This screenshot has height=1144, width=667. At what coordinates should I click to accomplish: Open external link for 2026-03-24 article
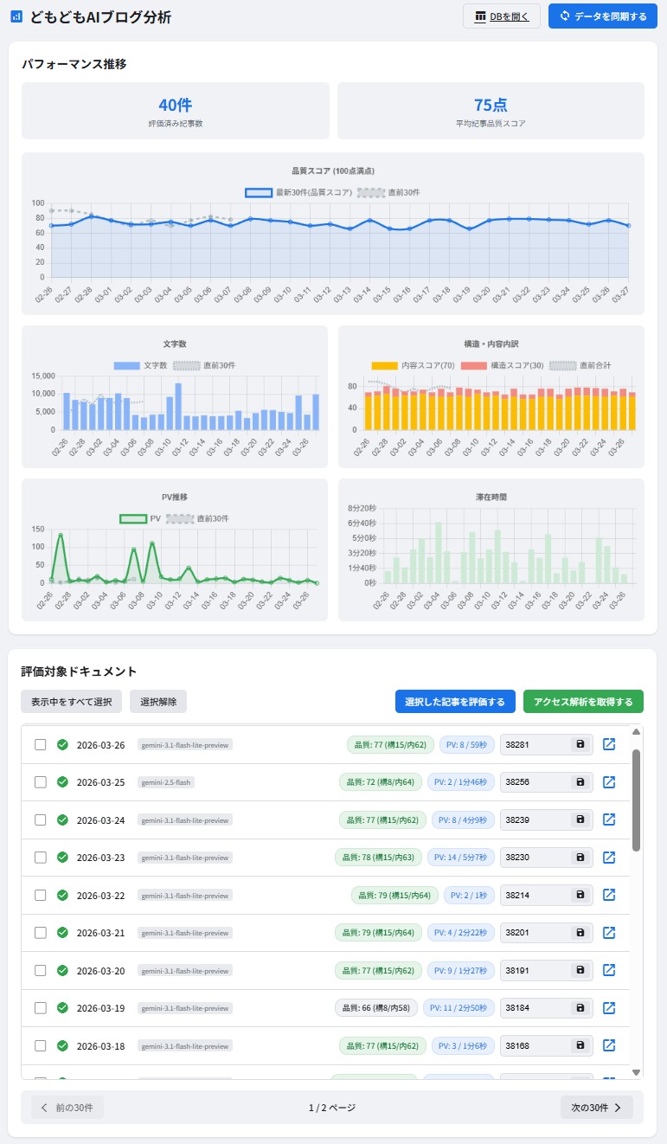coord(609,819)
